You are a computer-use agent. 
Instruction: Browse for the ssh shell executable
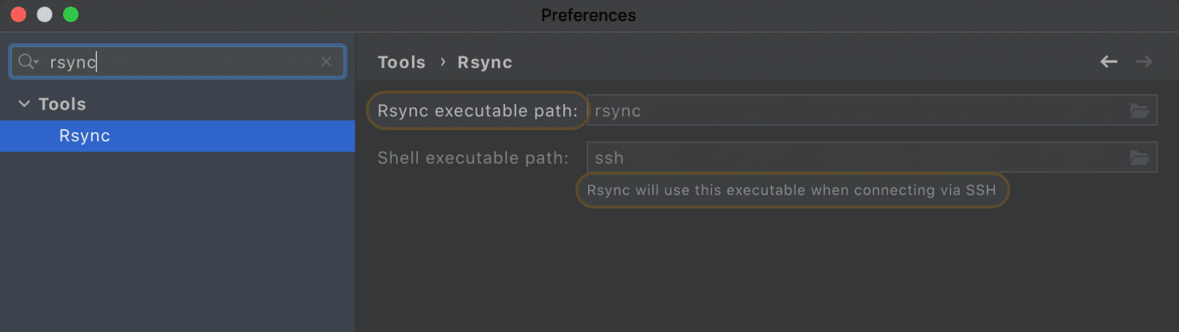coord(1140,157)
